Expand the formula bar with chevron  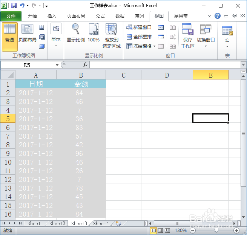point(243,65)
